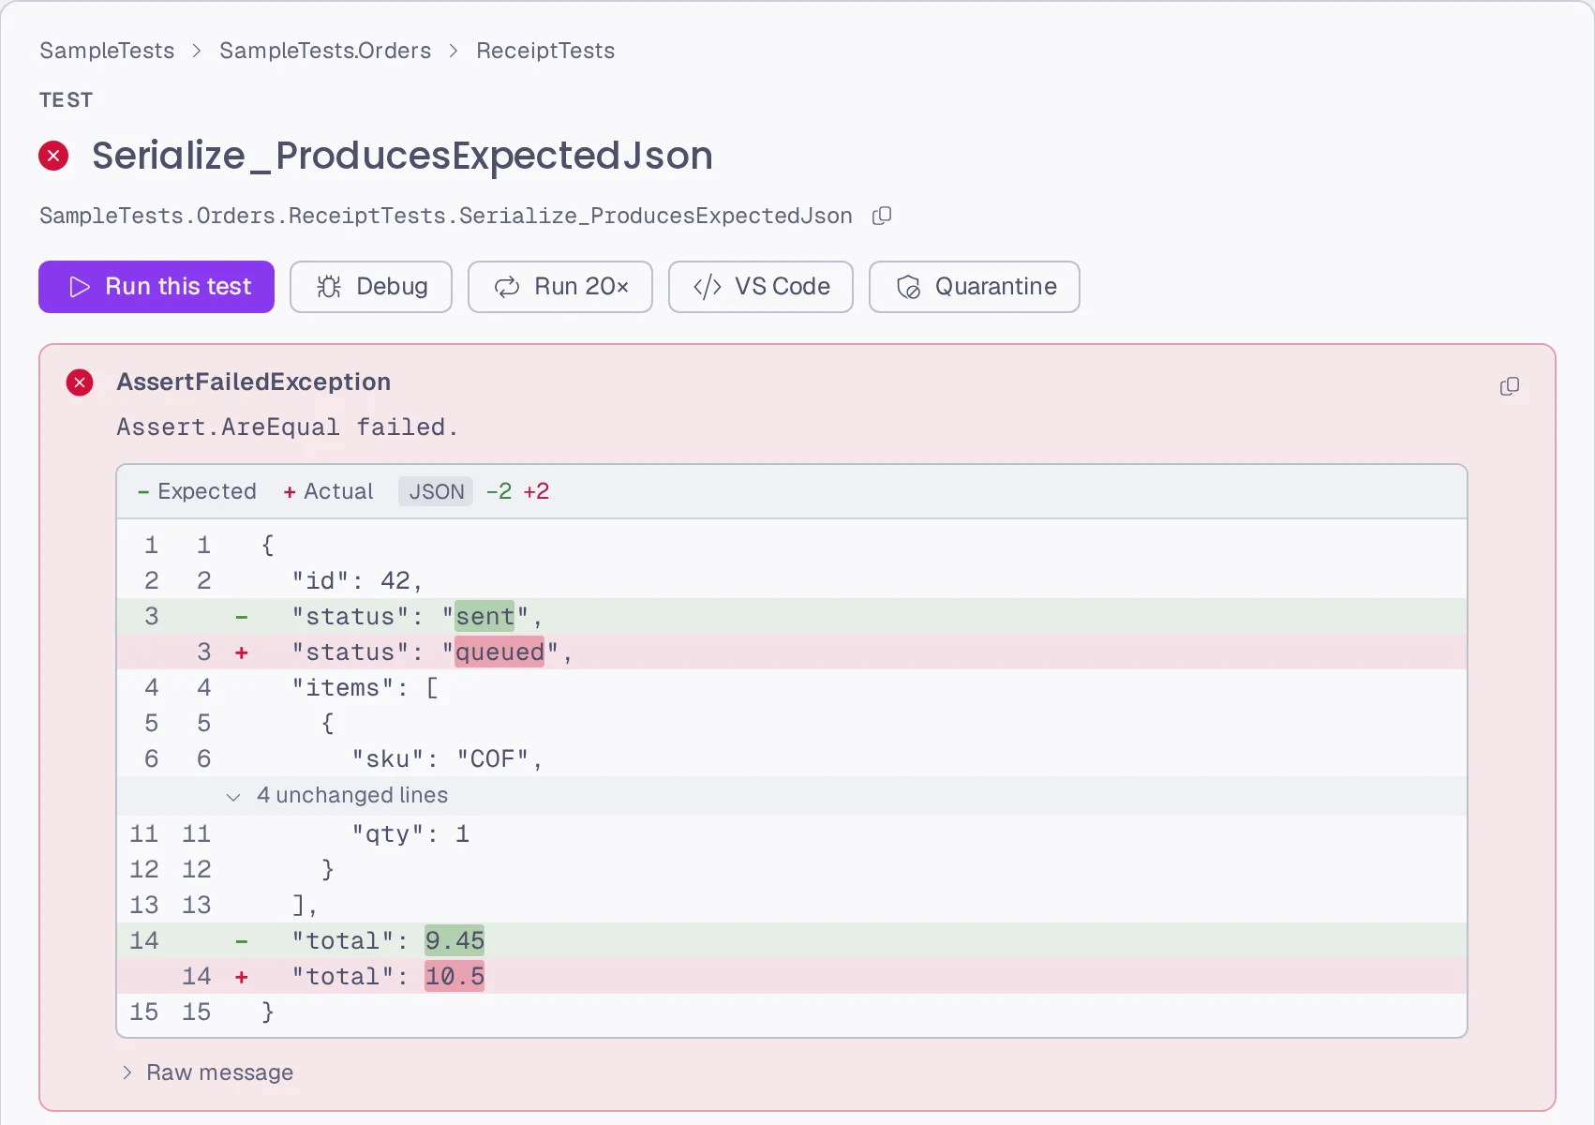The width and height of the screenshot is (1595, 1125).
Task: Click the error icon beside AssertFailedException
Action: click(80, 382)
